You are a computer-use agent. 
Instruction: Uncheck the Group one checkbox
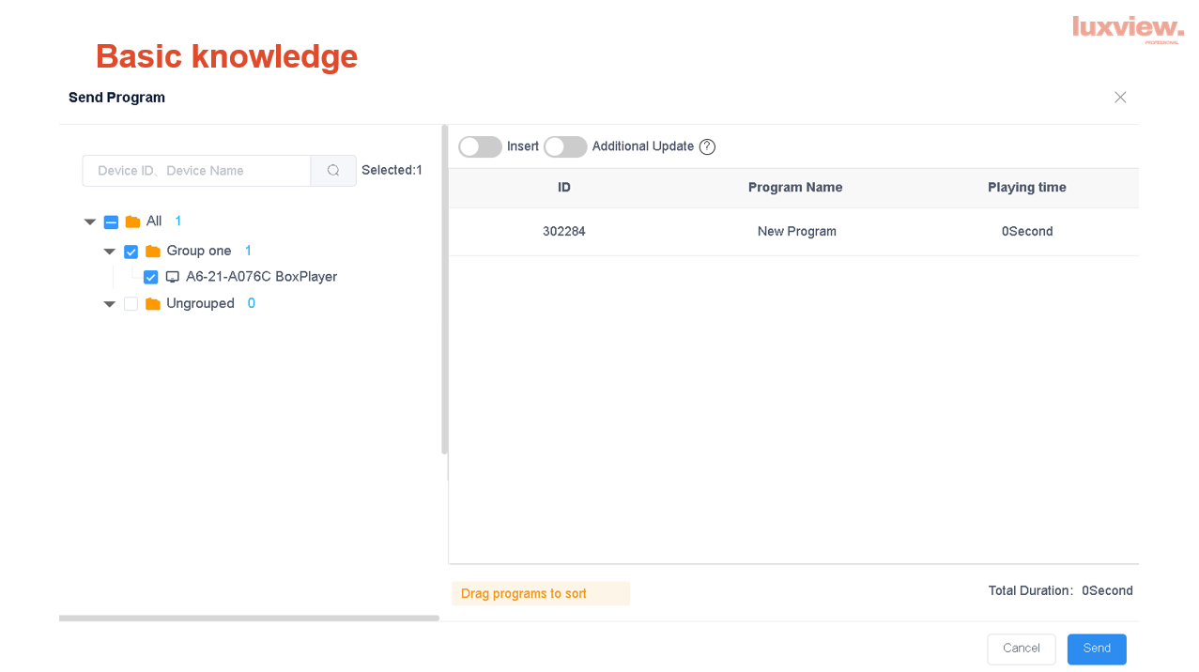tap(131, 252)
